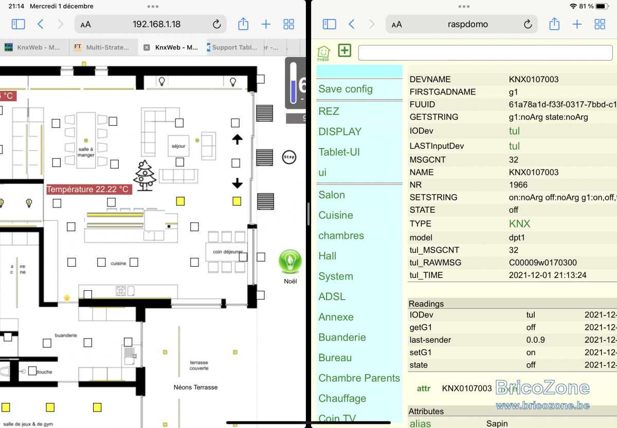617x428 pixels.
Task: Click the up arrow blind control
Action: pyautogui.click(x=237, y=139)
